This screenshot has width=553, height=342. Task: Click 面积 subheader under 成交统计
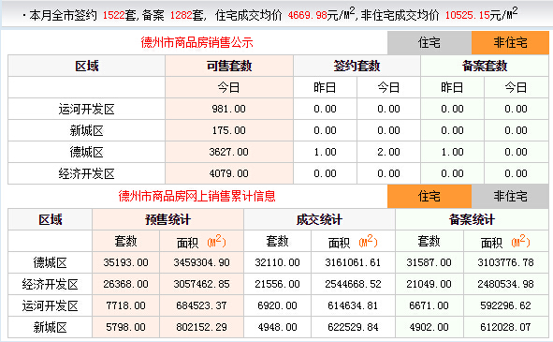[353, 242]
